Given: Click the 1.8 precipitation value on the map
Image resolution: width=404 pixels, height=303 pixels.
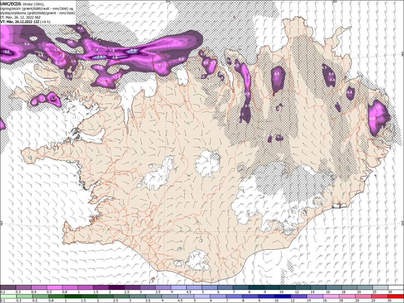Looking at the screenshot, I should coord(112,50).
